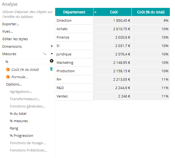Open the Vues... menu entry
This screenshot has height=158, width=175.
(x=8, y=31)
